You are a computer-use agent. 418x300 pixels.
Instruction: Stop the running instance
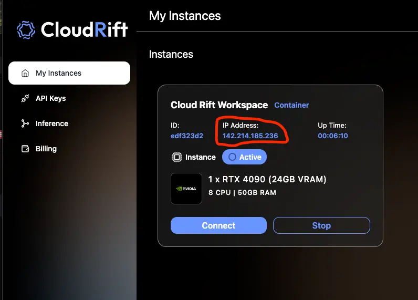321,225
